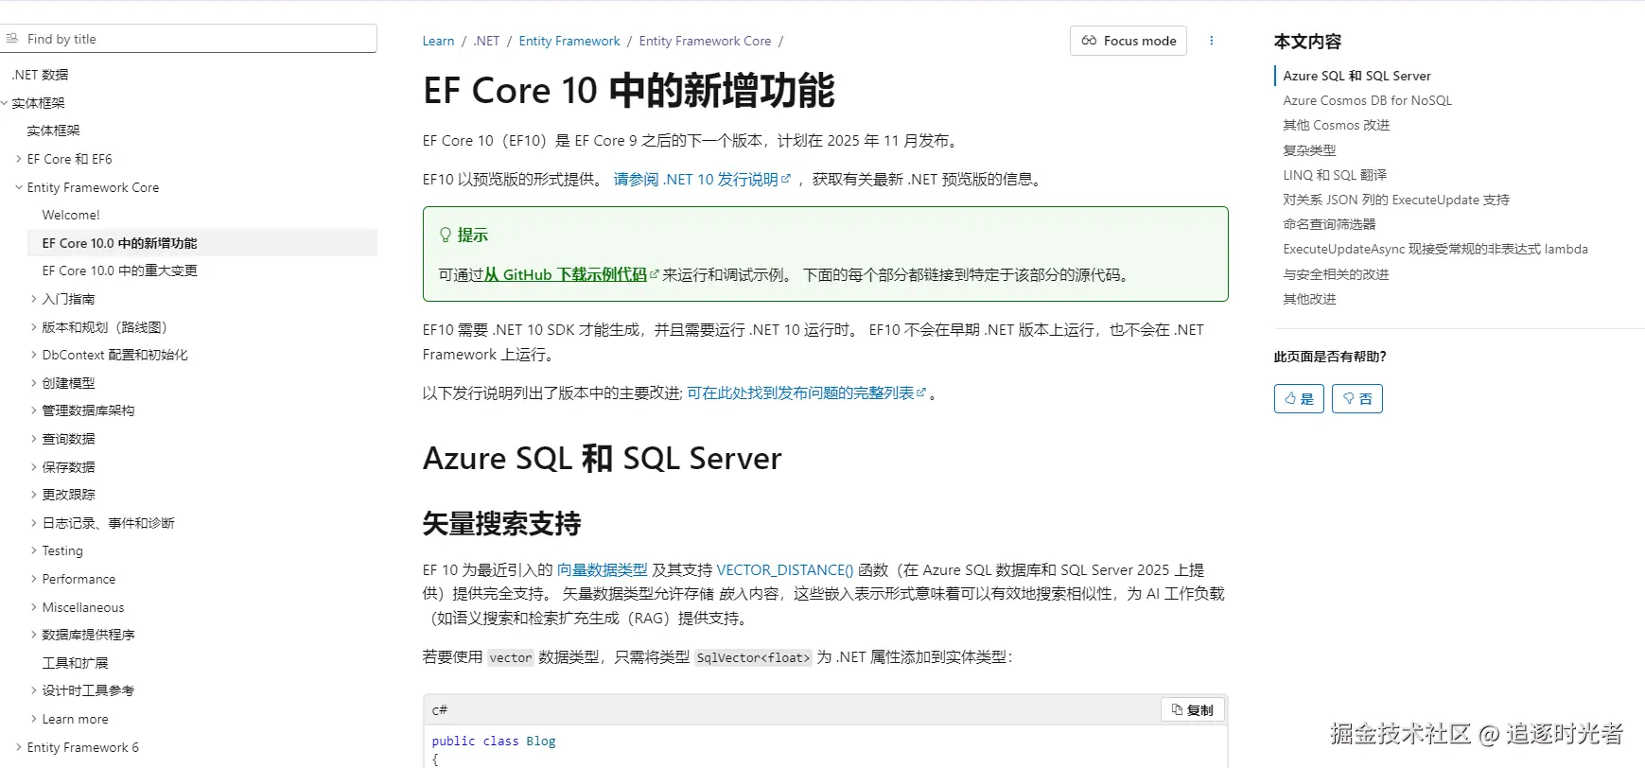Click the filter icon in Find by title
The image size is (1645, 768).
point(11,39)
